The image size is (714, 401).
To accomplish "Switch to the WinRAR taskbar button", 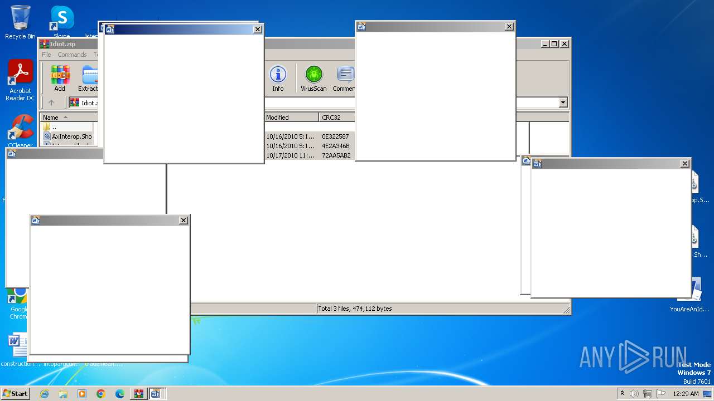I will [x=138, y=394].
